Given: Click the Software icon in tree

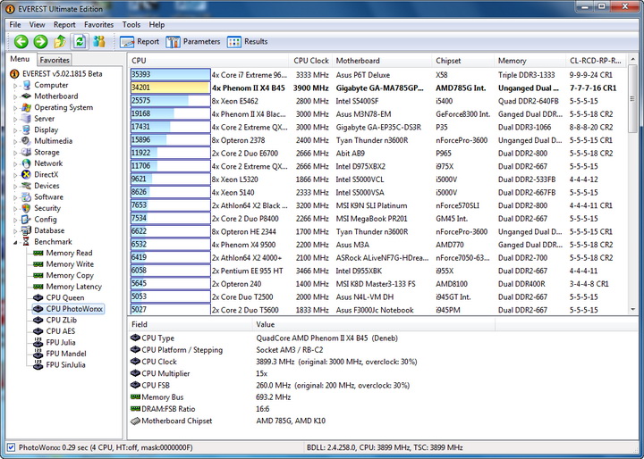Looking at the screenshot, I should click(27, 196).
